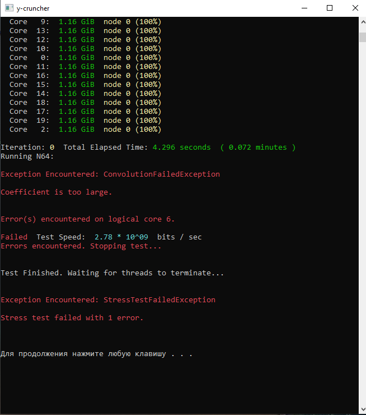Click 'Stress test failed with 1 error.' line

pos(72,318)
